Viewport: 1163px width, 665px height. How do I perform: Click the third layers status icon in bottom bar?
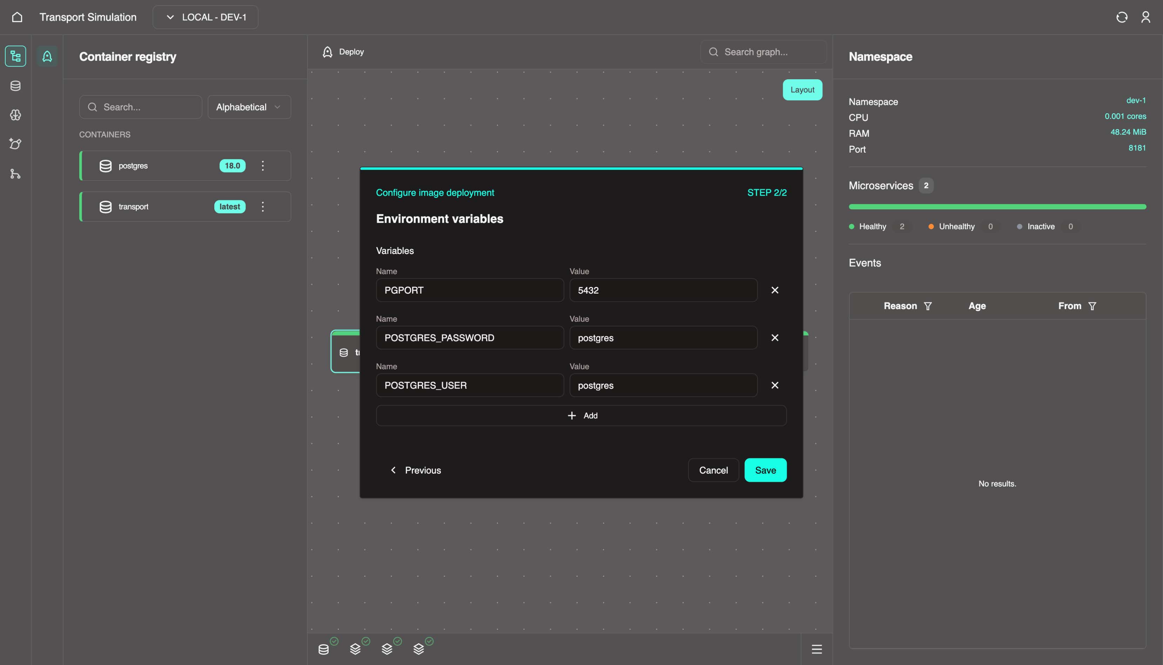(x=419, y=649)
